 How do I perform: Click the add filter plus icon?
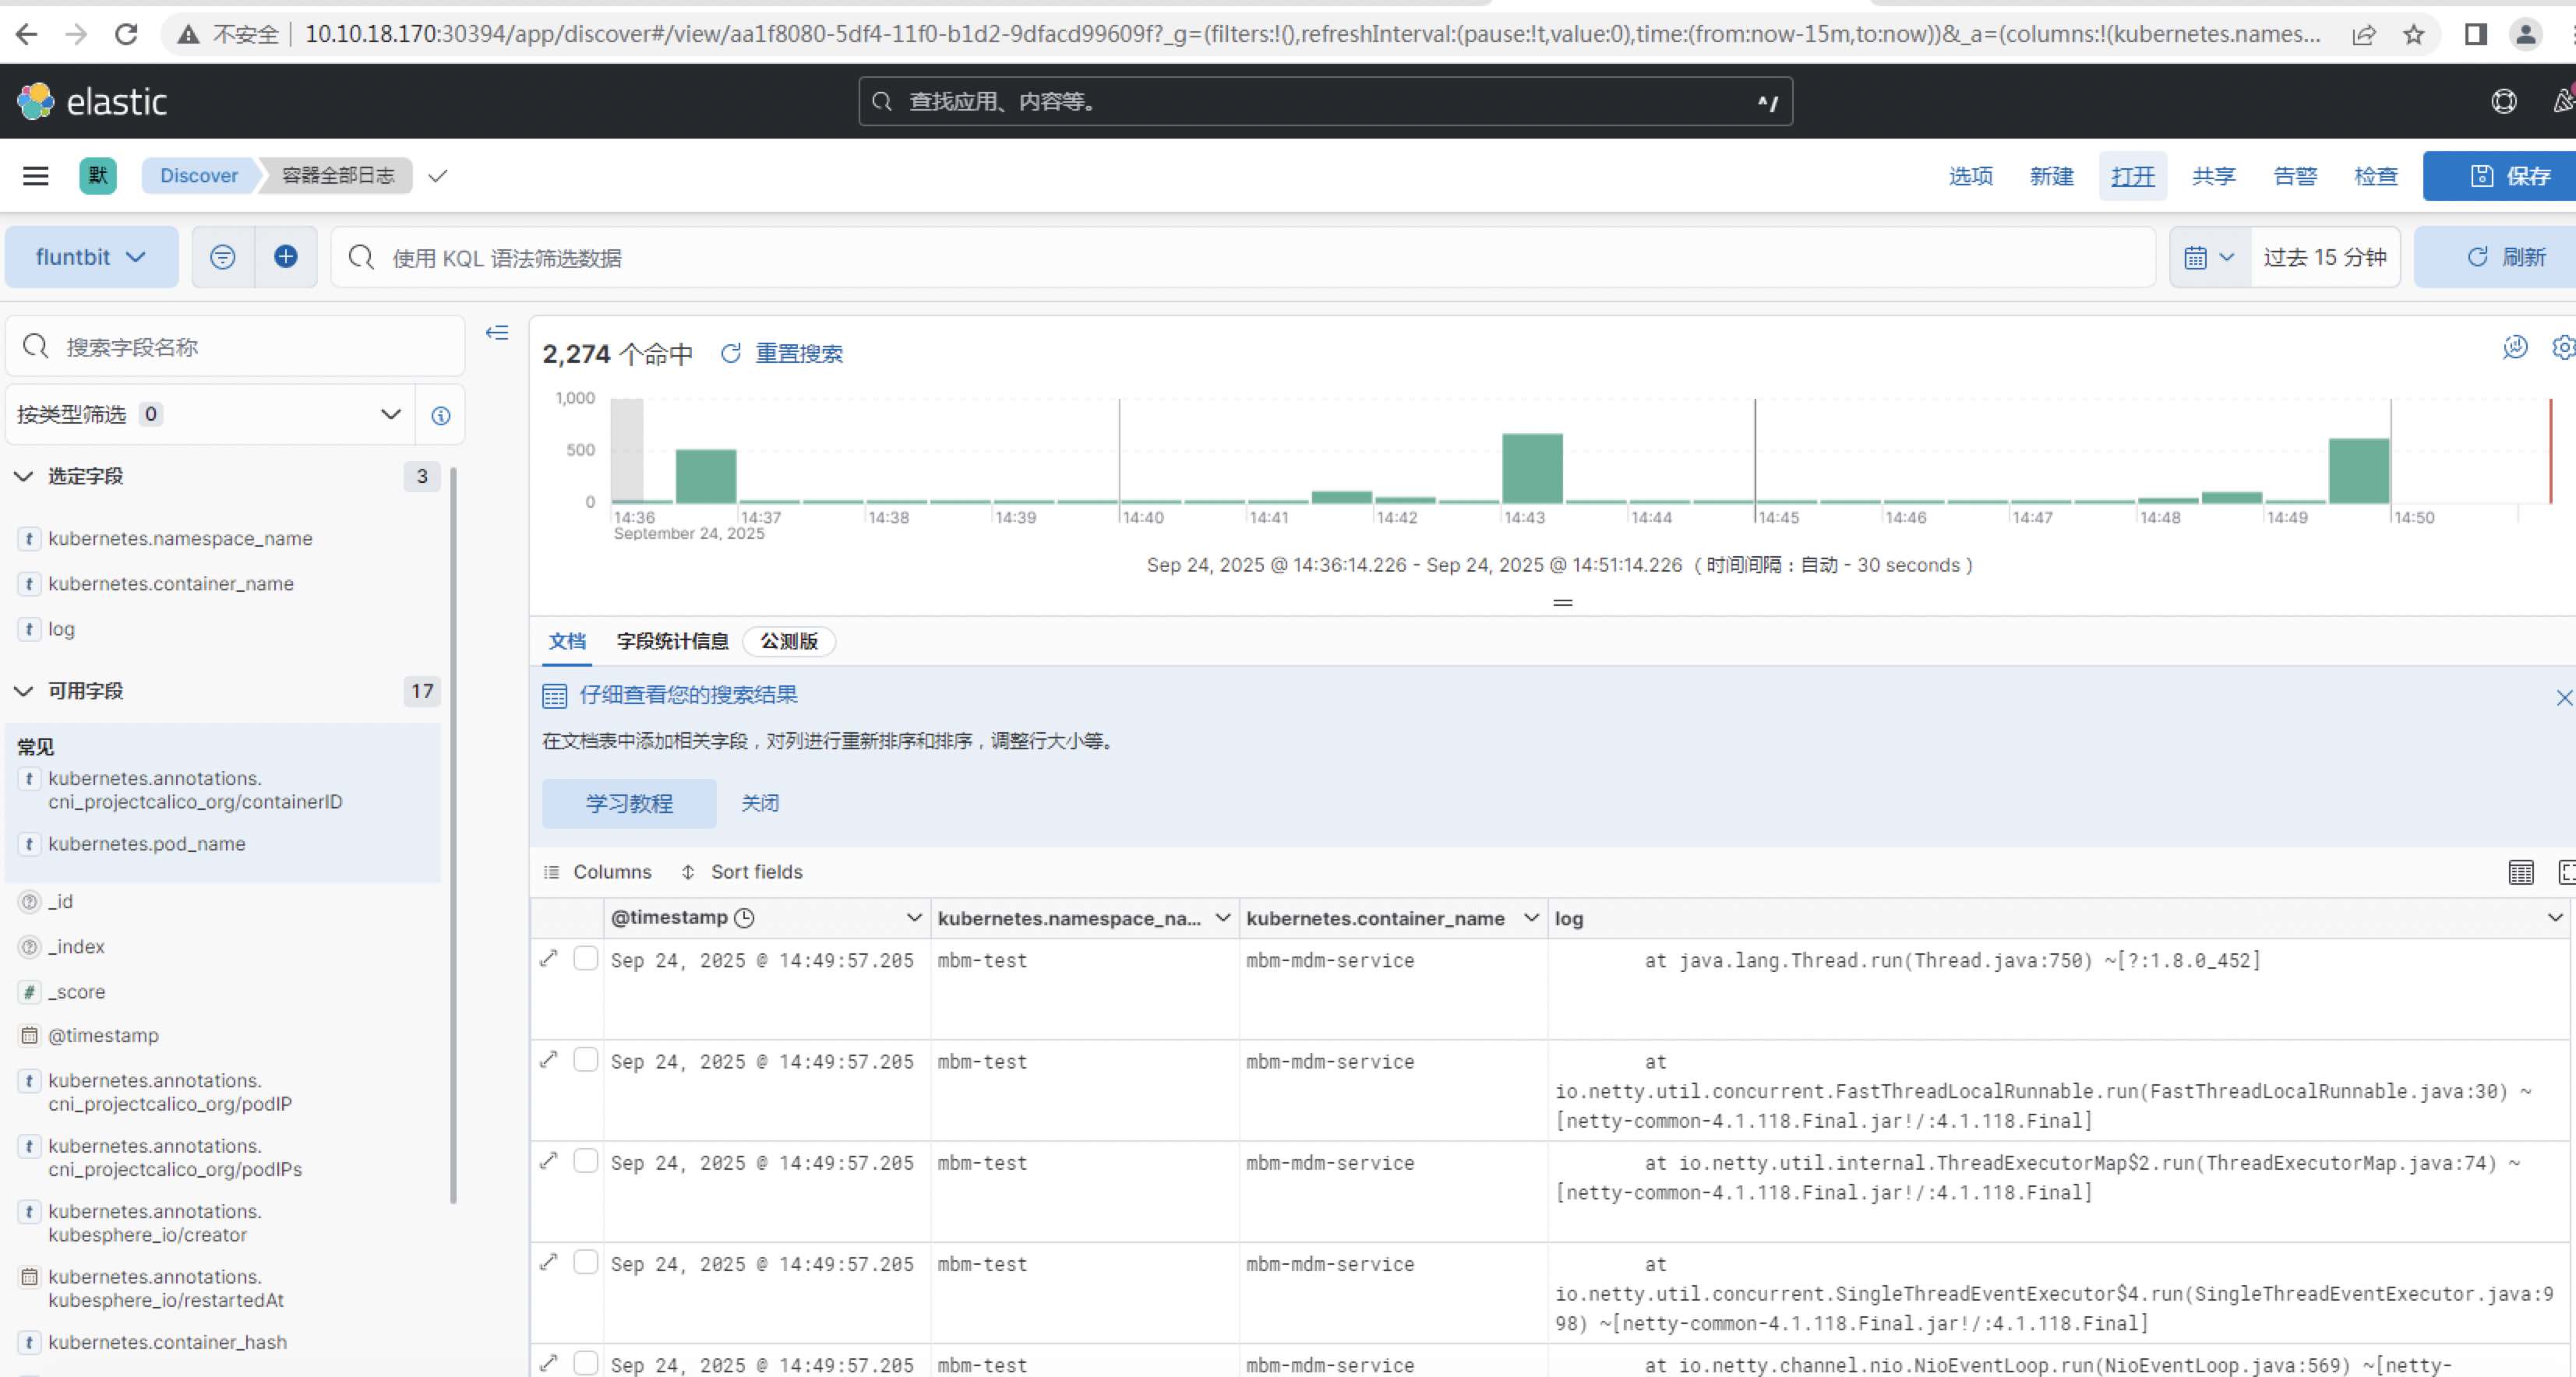pyautogui.click(x=285, y=257)
